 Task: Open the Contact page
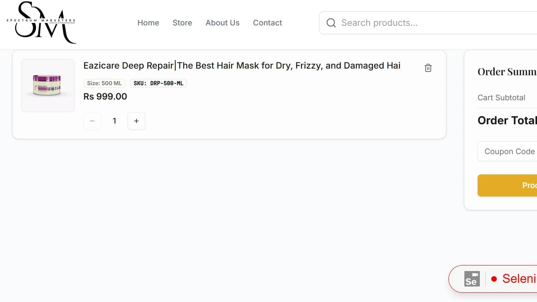pos(267,23)
